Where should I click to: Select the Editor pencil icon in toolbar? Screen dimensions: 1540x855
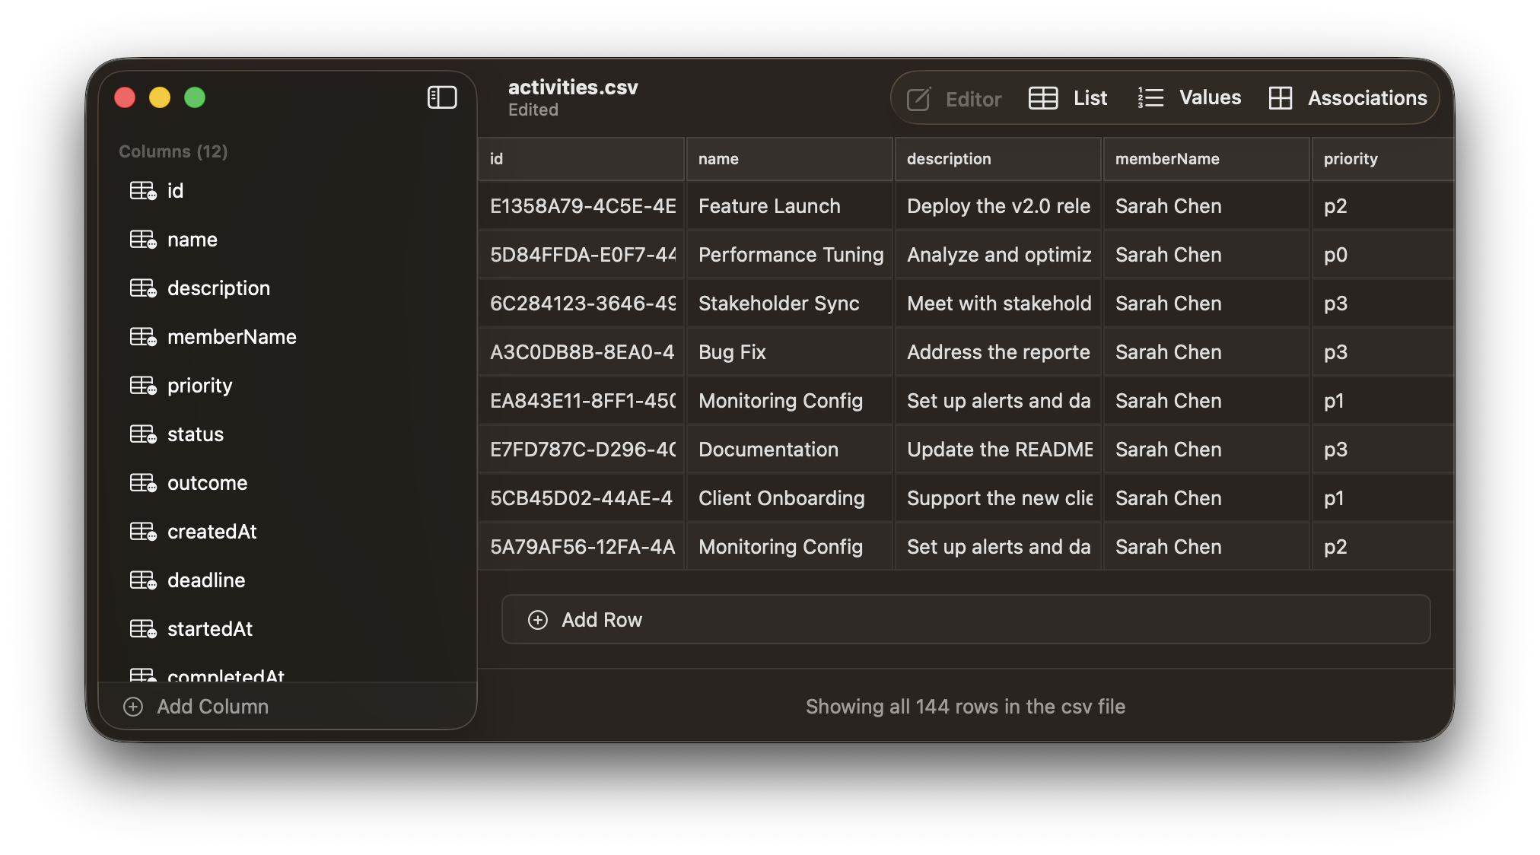pyautogui.click(x=918, y=97)
